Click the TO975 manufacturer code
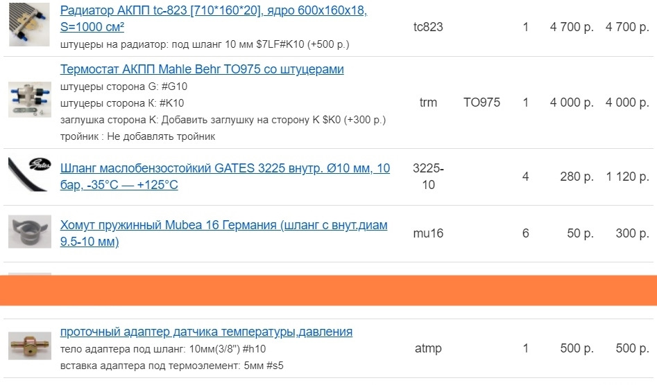Image resolution: width=657 pixels, height=385 pixels. point(481,102)
